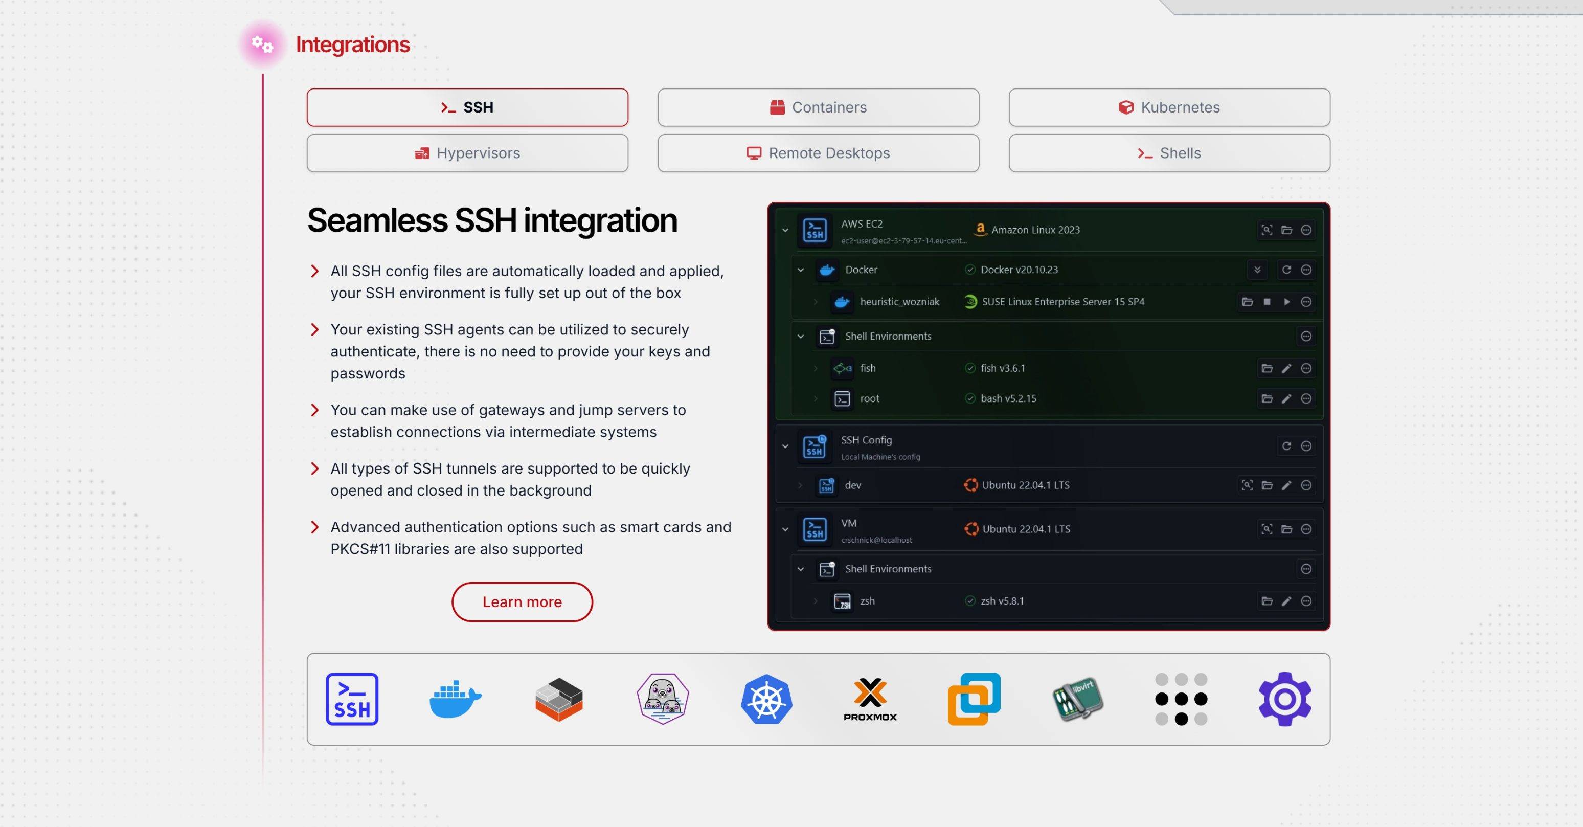Refresh the SSH Config entry

(1287, 446)
